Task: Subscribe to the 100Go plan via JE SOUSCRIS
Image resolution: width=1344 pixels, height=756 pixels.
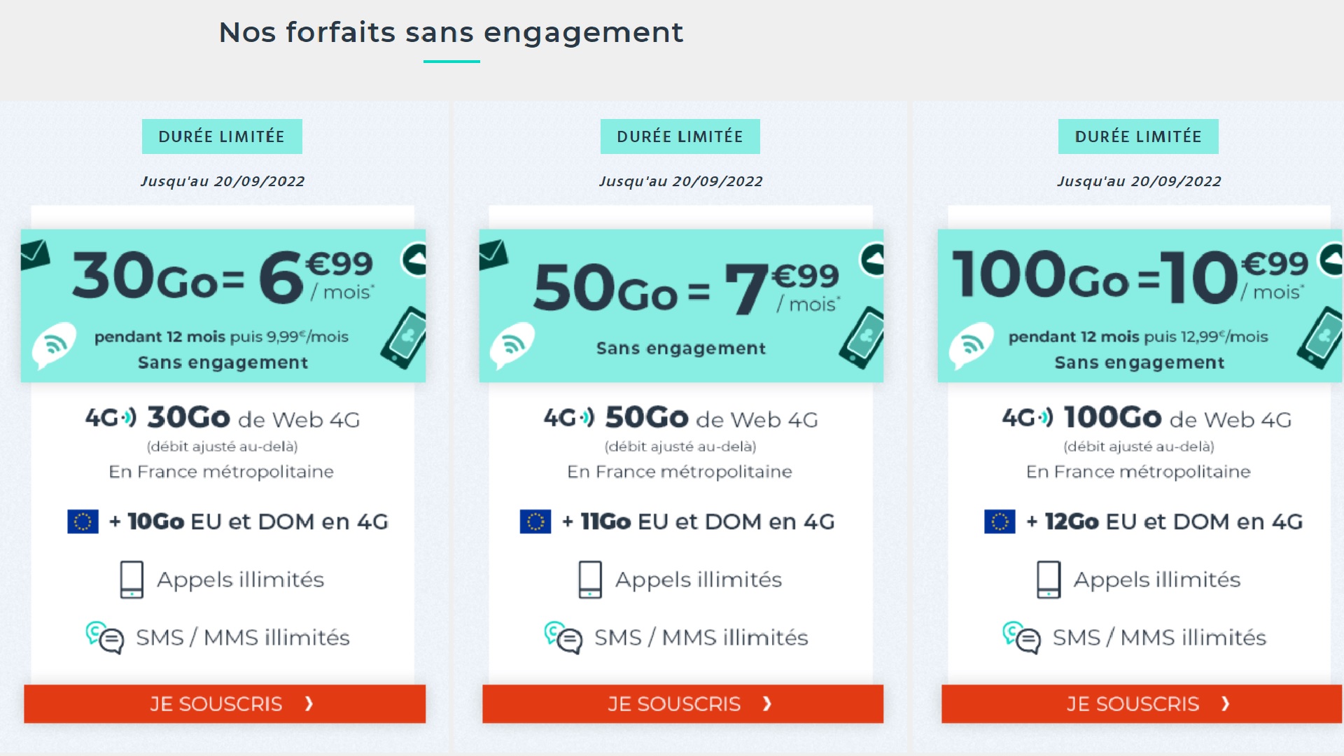Action: tap(1142, 703)
